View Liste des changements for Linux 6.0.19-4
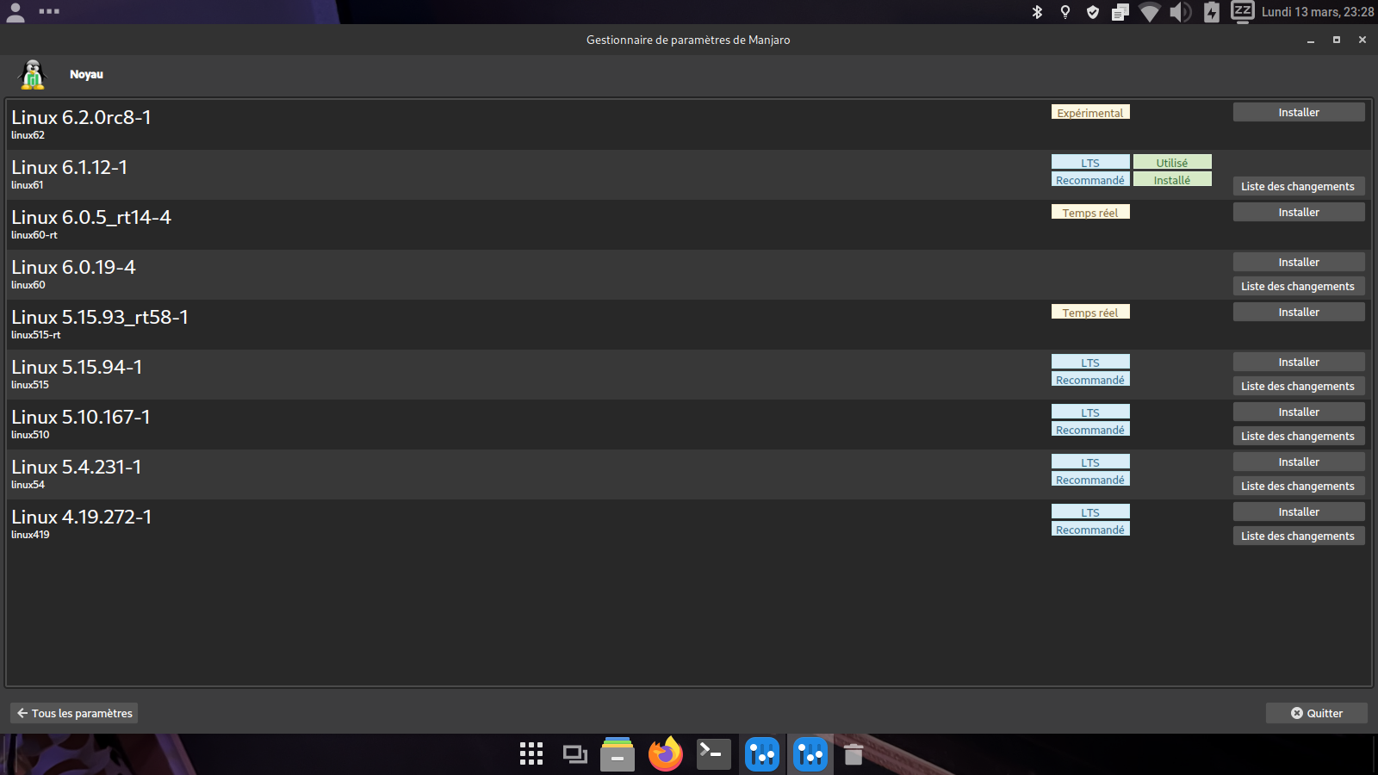The width and height of the screenshot is (1378, 775). click(x=1299, y=287)
